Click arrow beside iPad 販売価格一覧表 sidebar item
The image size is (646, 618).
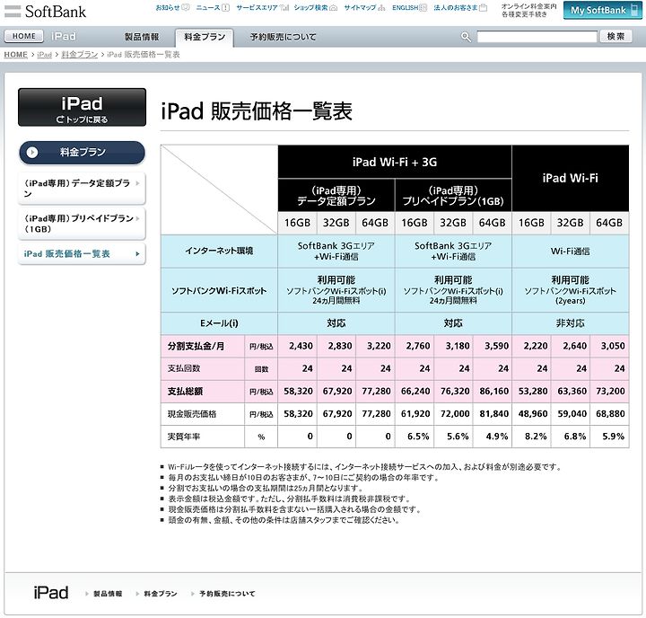(137, 254)
